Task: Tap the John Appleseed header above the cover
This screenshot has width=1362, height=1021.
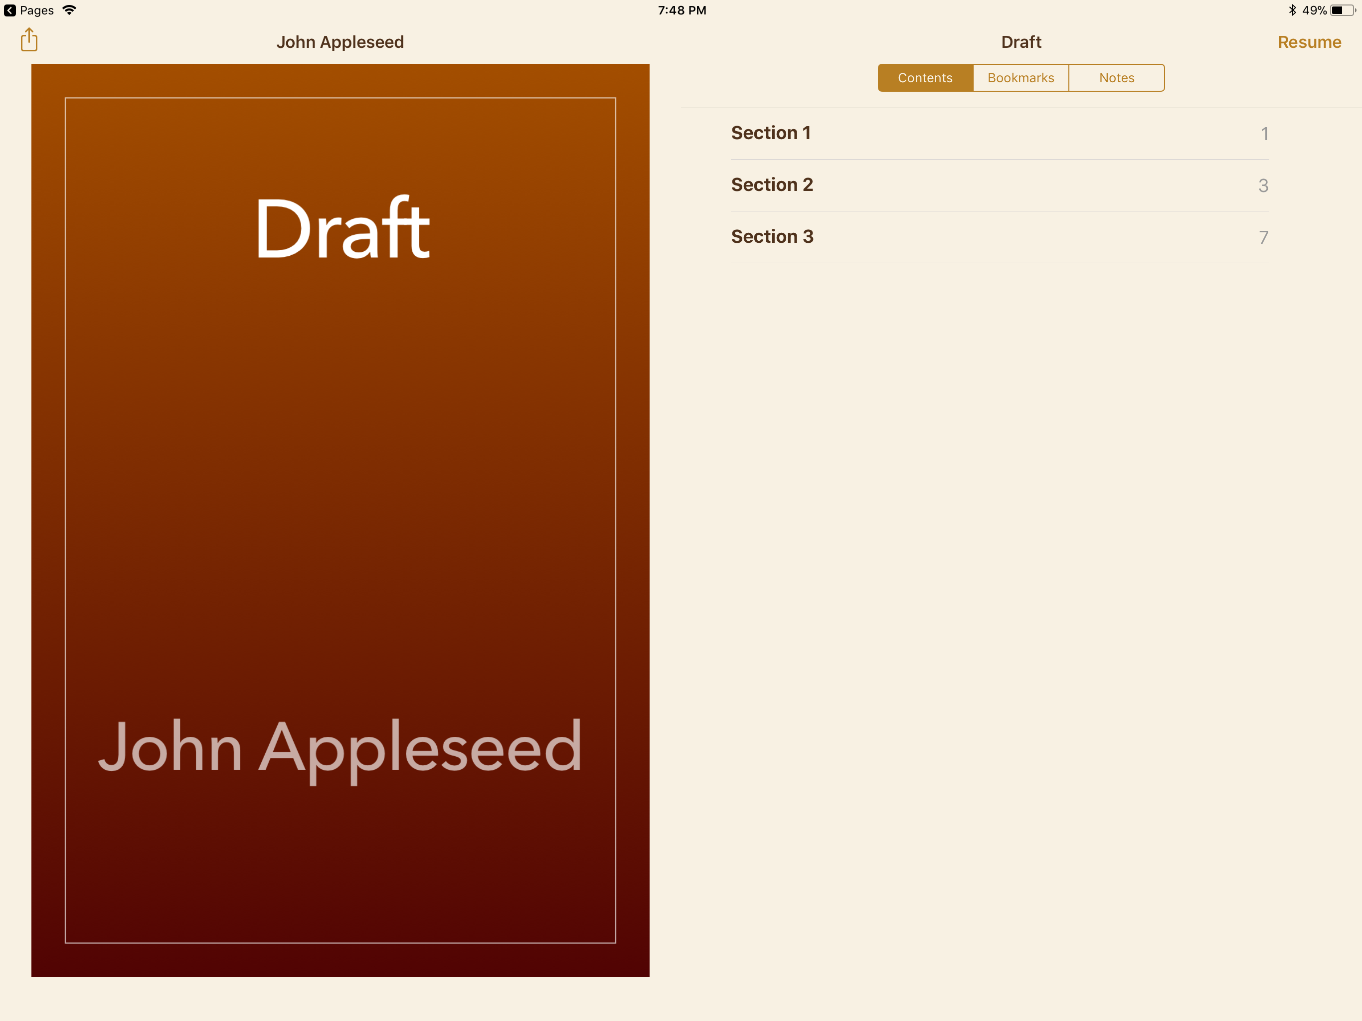Action: click(x=340, y=42)
